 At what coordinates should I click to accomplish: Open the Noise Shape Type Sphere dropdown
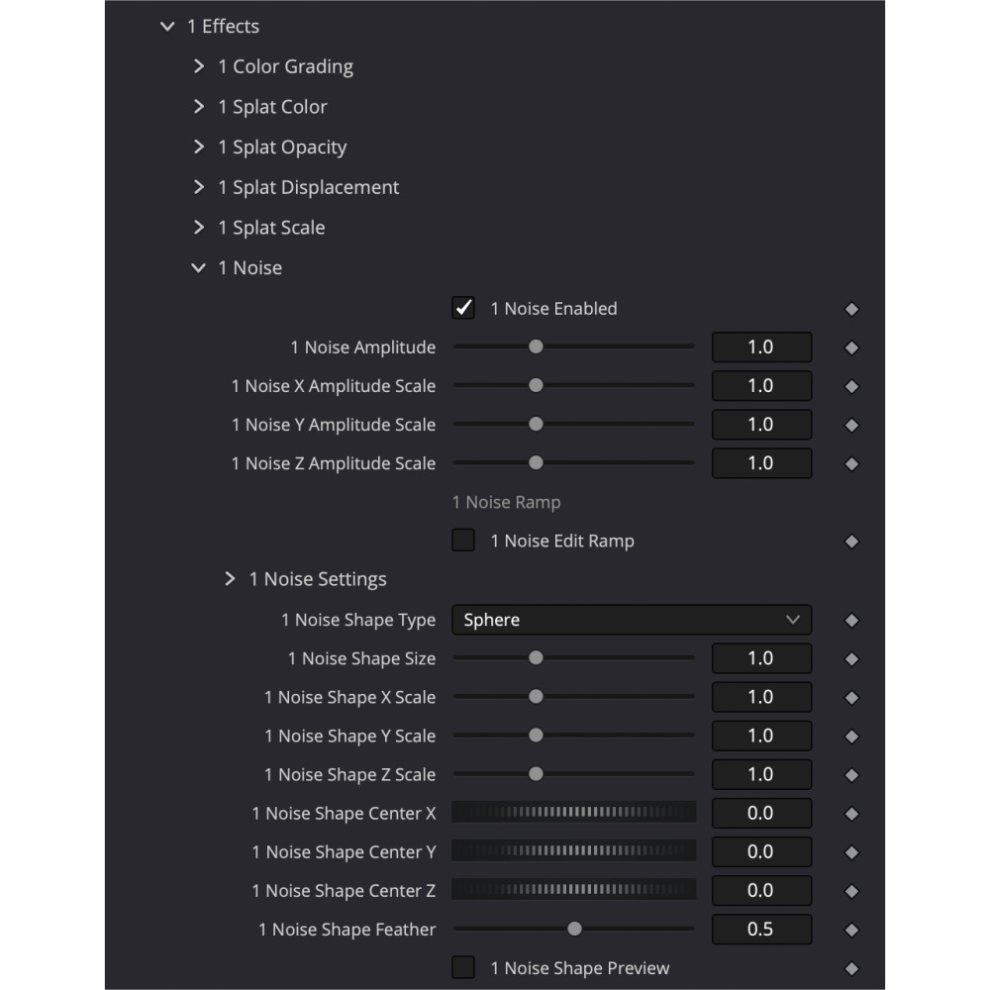[x=632, y=620]
